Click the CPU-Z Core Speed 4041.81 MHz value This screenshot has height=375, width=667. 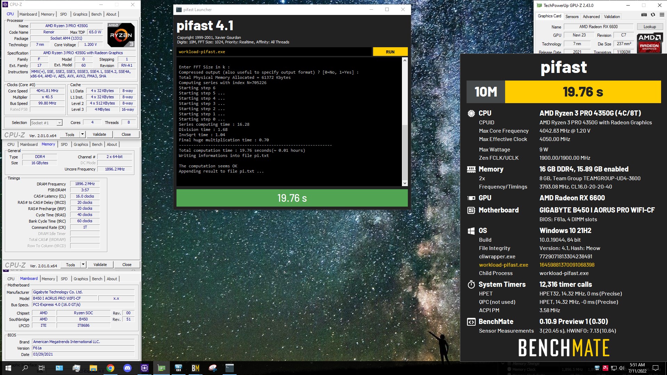pos(47,91)
